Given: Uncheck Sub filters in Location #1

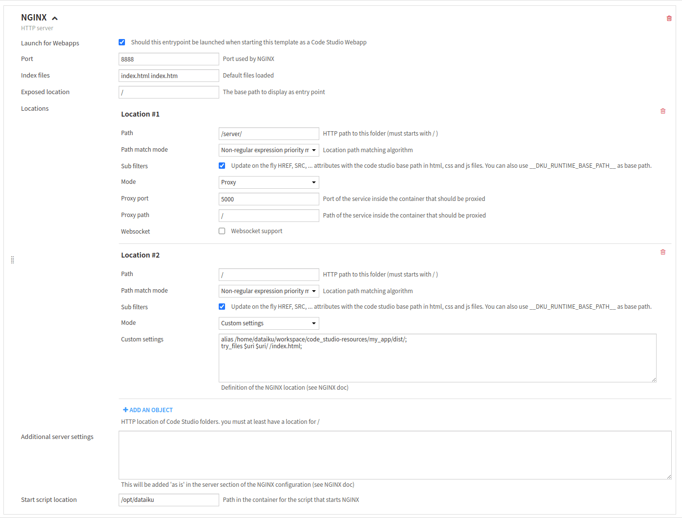Looking at the screenshot, I should [222, 166].
